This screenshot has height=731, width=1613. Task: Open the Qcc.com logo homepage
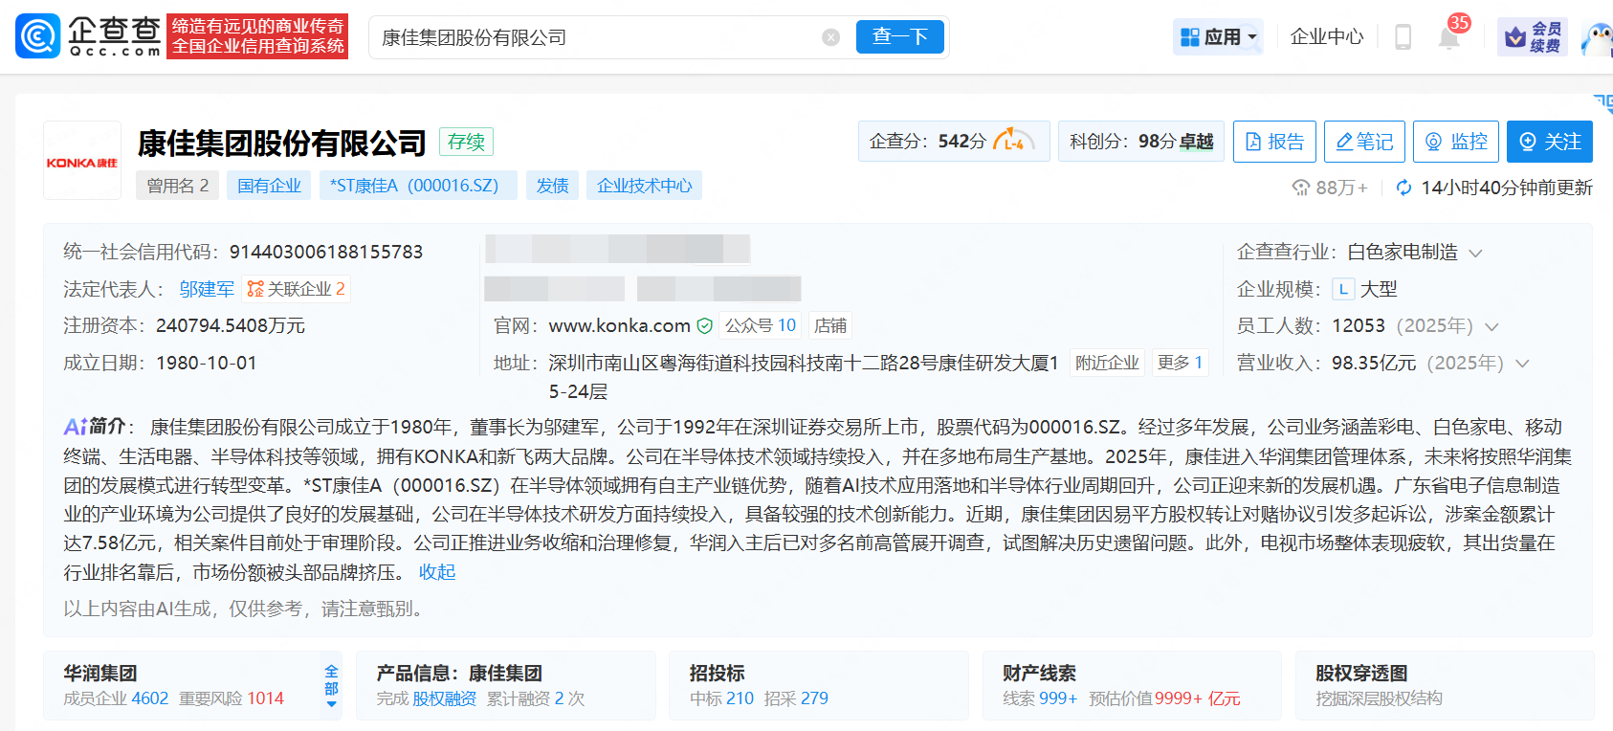pos(88,36)
